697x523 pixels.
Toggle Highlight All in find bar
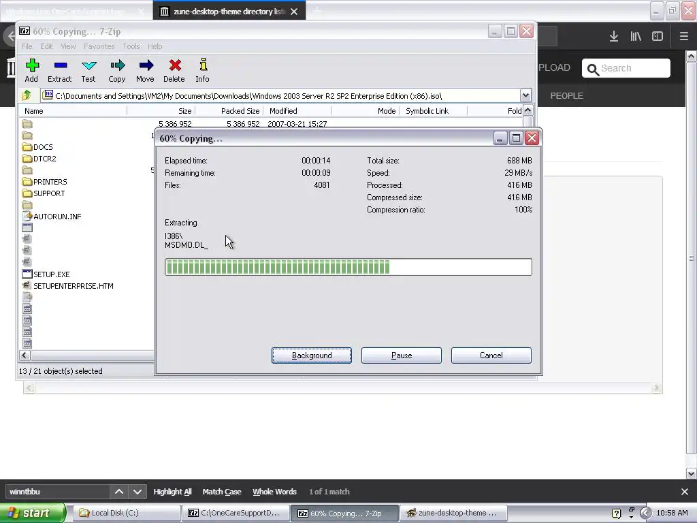[x=172, y=492]
